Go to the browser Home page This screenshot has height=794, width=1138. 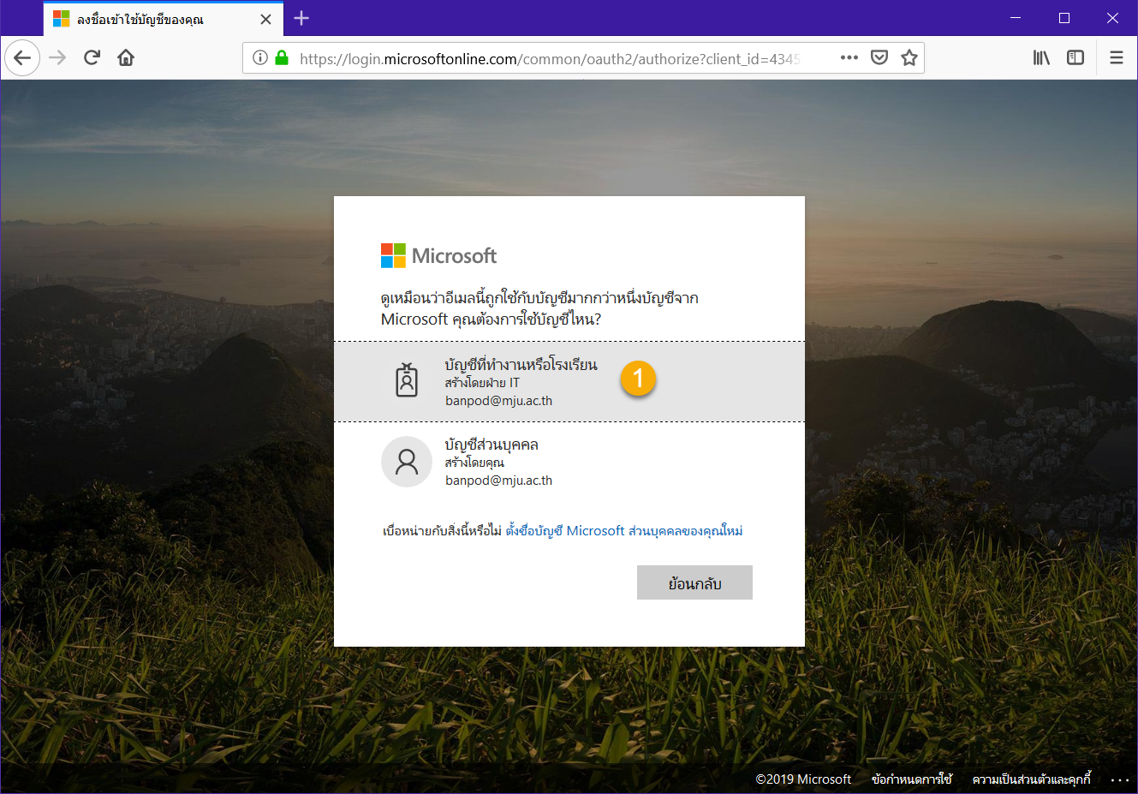tap(126, 58)
